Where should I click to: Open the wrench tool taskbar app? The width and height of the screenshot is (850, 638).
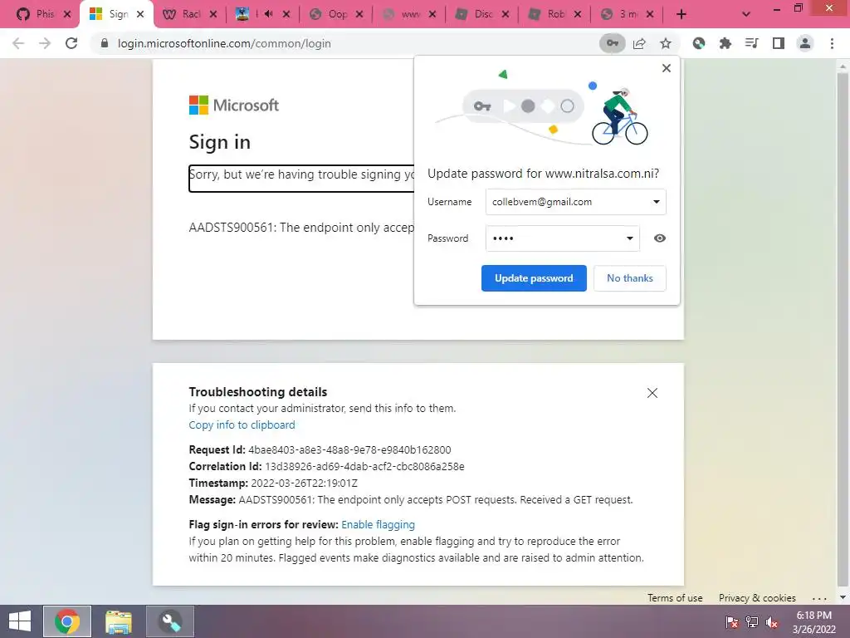click(x=170, y=621)
